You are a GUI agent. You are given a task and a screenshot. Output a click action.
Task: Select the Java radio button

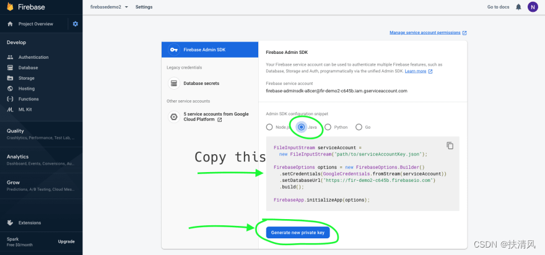pos(302,127)
